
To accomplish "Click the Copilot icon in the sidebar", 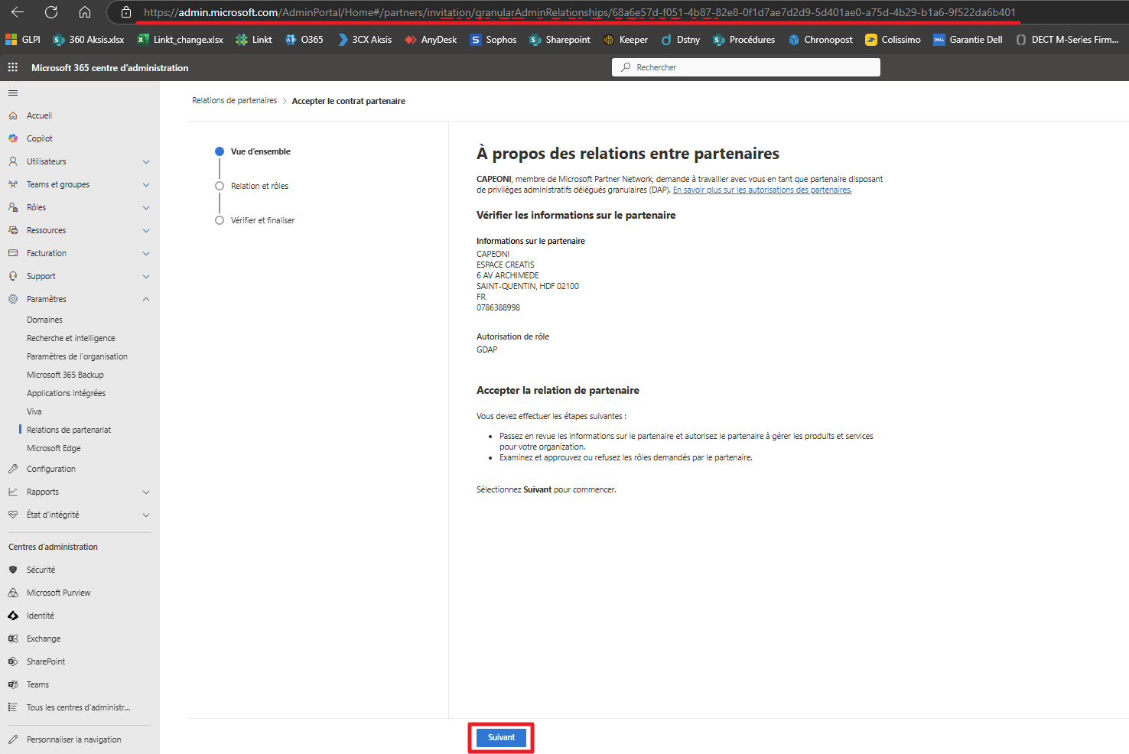I will click(13, 138).
